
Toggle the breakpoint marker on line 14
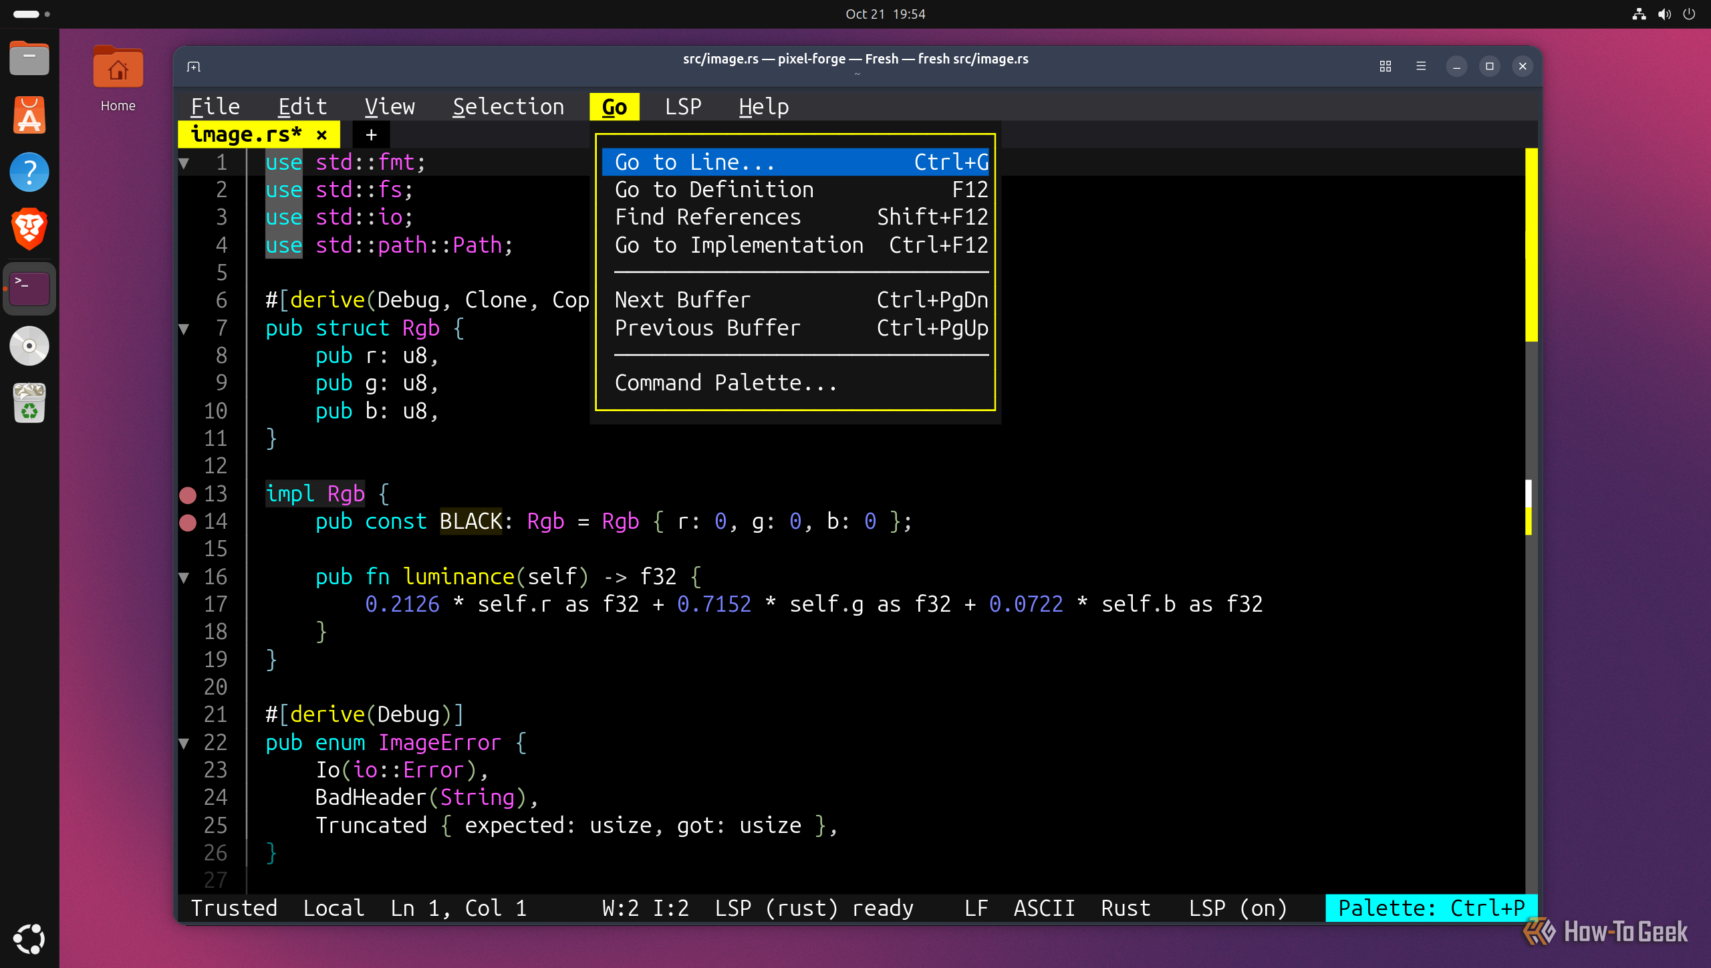click(188, 522)
